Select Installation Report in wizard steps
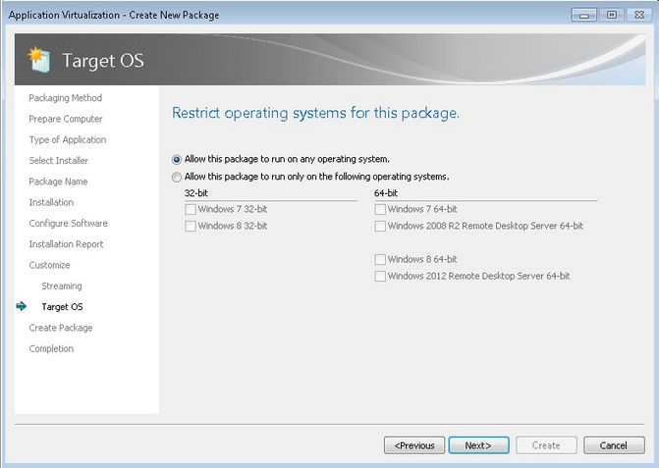 (66, 244)
